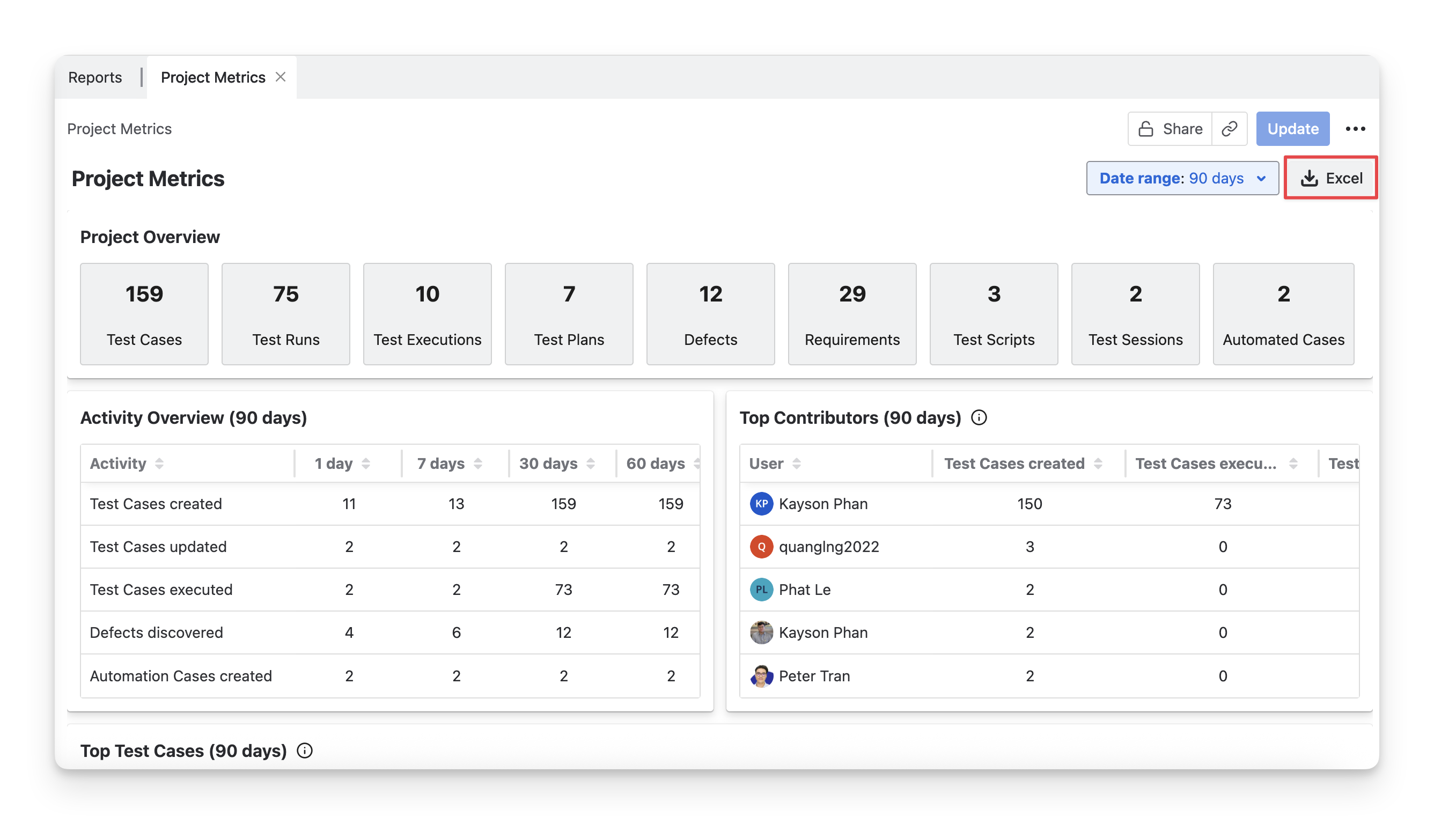Image resolution: width=1434 pixels, height=824 pixels.
Task: Sort by the Activity column
Action: tap(159, 464)
